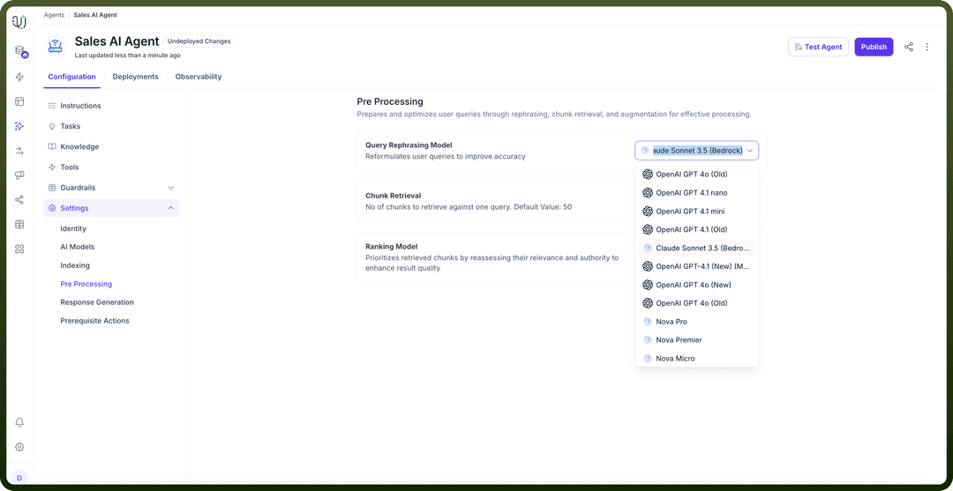The width and height of the screenshot is (953, 491).
Task: Click the Chunk Retrieval label
Action: 394,196
